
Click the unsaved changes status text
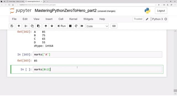click(x=106, y=11)
